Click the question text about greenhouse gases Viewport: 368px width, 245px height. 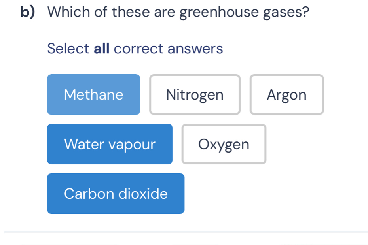coord(178,13)
